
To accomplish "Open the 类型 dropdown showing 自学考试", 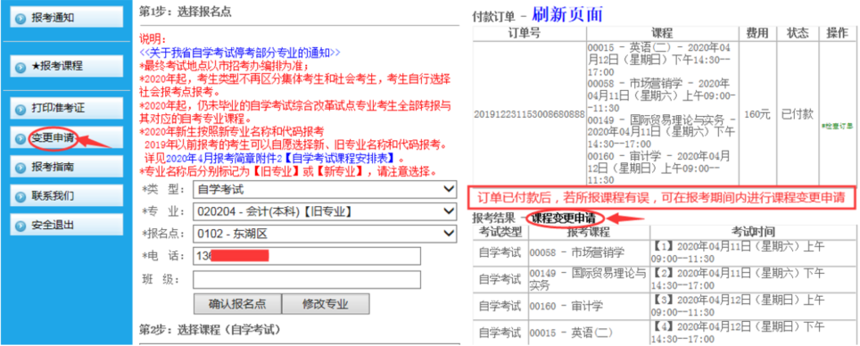I will [x=325, y=190].
